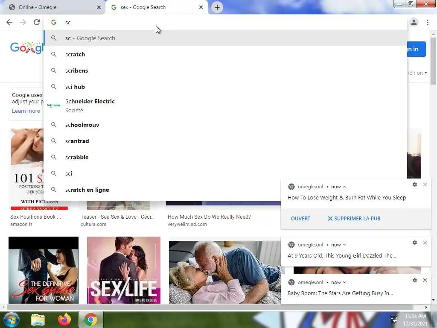Open the elderly couple kissing thumbnail
The image size is (437, 328).
click(x=224, y=272)
